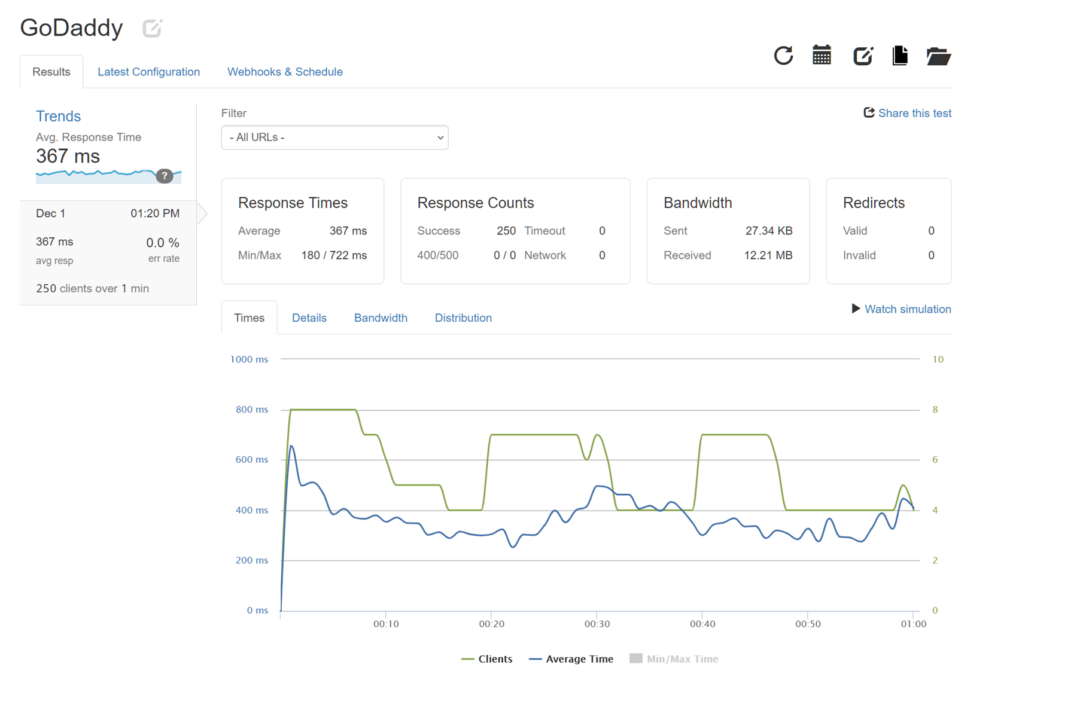Open the All URLs filter dropdown
This screenshot has width=1077, height=705.
point(334,137)
